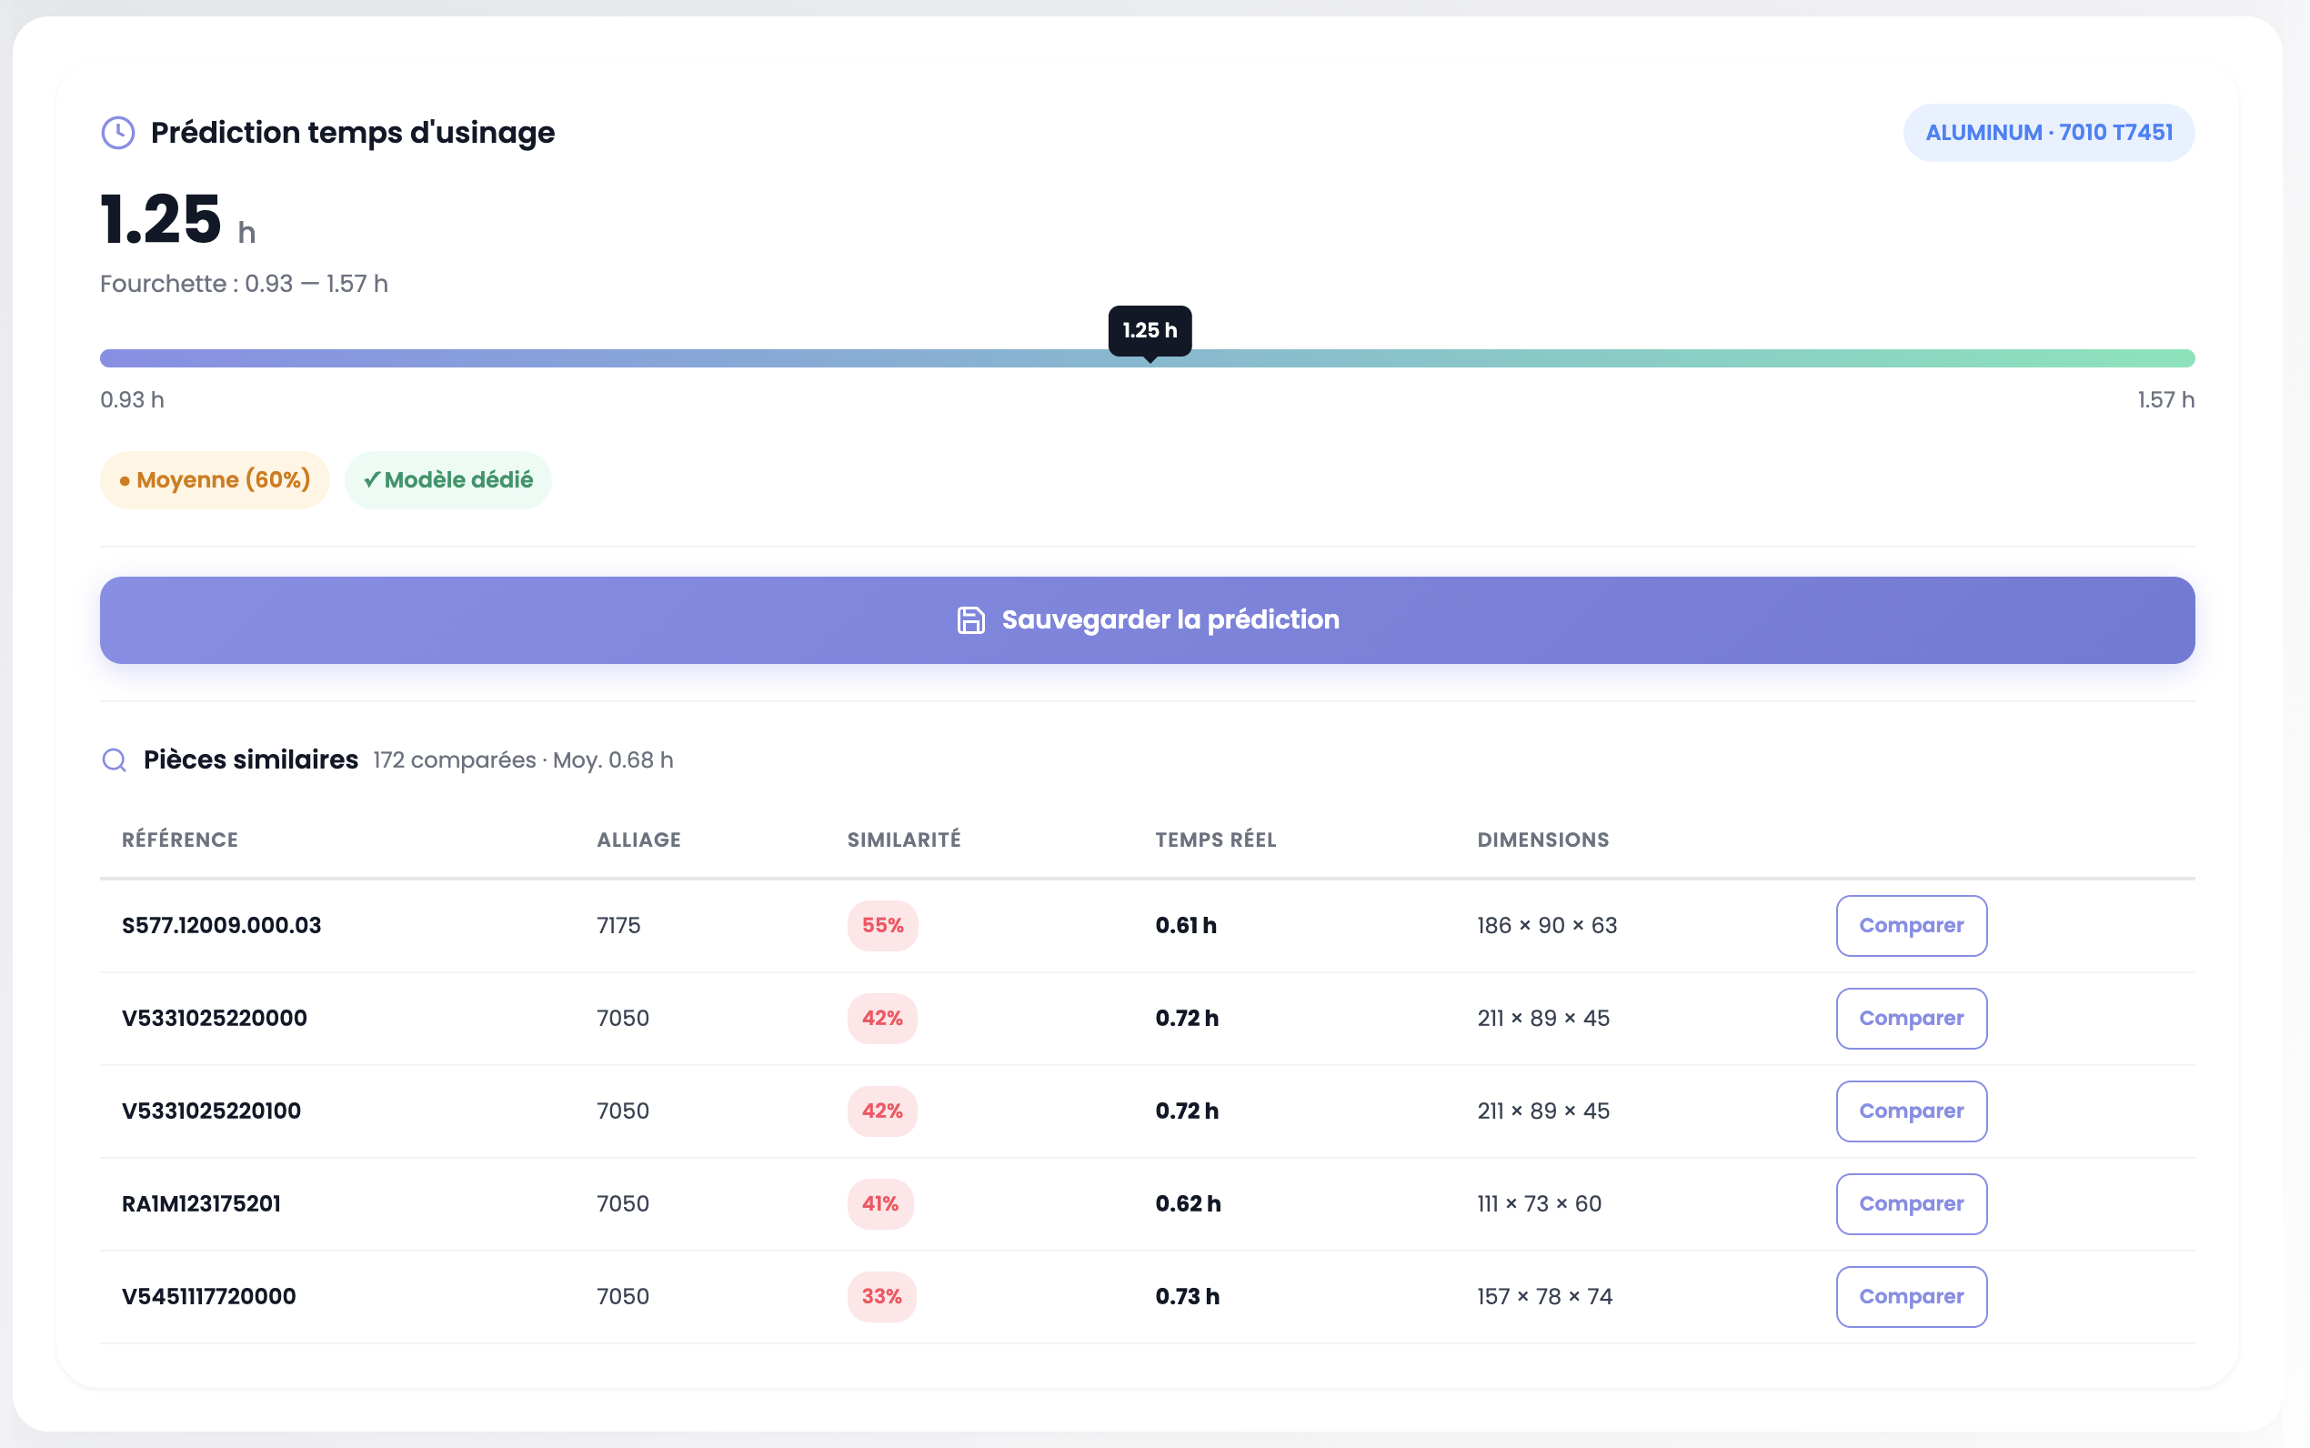Image resolution: width=2310 pixels, height=1448 pixels.
Task: Click the magnifier icon beside Pièces similaires
Action: [x=114, y=760]
